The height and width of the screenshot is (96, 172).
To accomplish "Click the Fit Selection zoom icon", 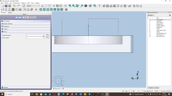I will pos(73,6).
